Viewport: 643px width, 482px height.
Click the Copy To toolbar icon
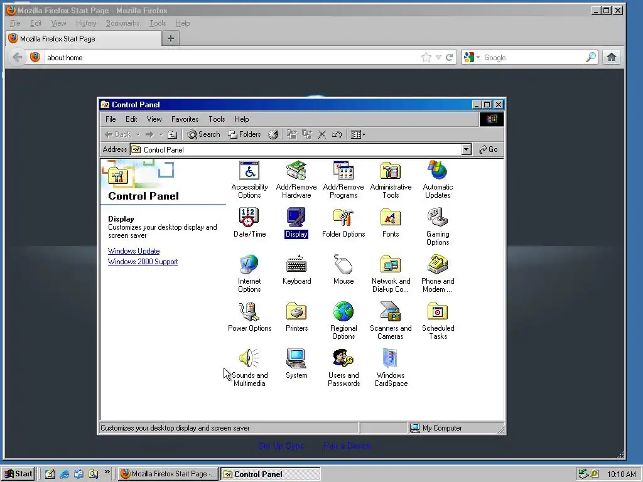click(306, 134)
